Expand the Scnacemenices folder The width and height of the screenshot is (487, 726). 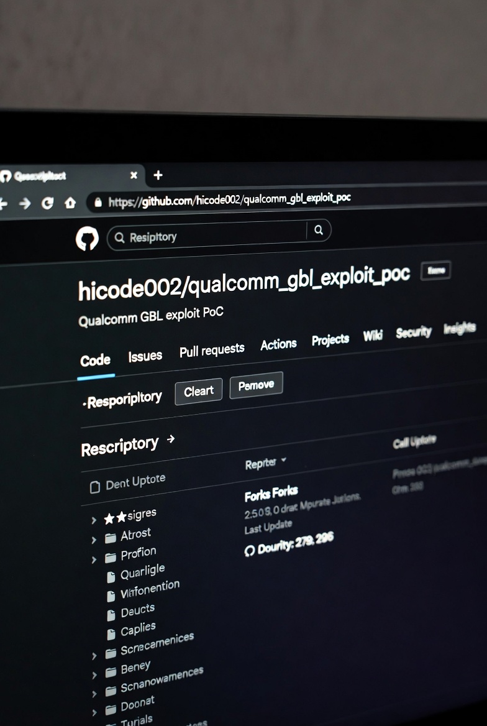(94, 656)
